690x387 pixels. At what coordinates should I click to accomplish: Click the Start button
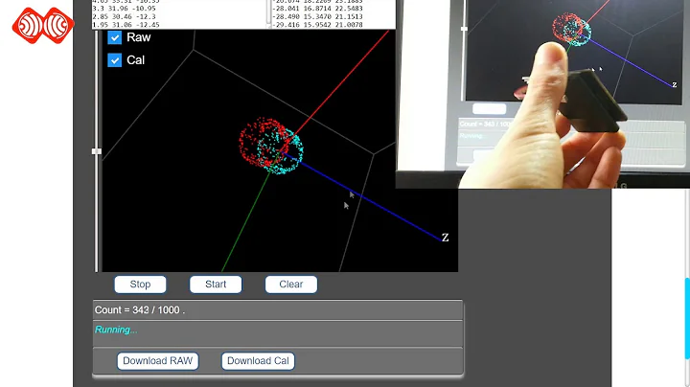click(x=216, y=285)
